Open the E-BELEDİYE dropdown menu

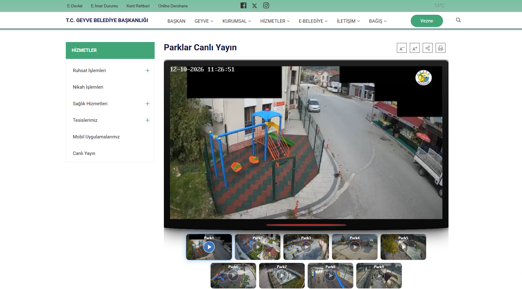313,21
